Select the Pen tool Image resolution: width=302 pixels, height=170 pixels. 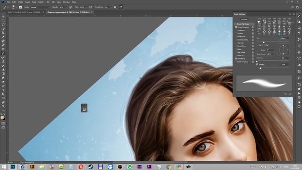(3, 86)
